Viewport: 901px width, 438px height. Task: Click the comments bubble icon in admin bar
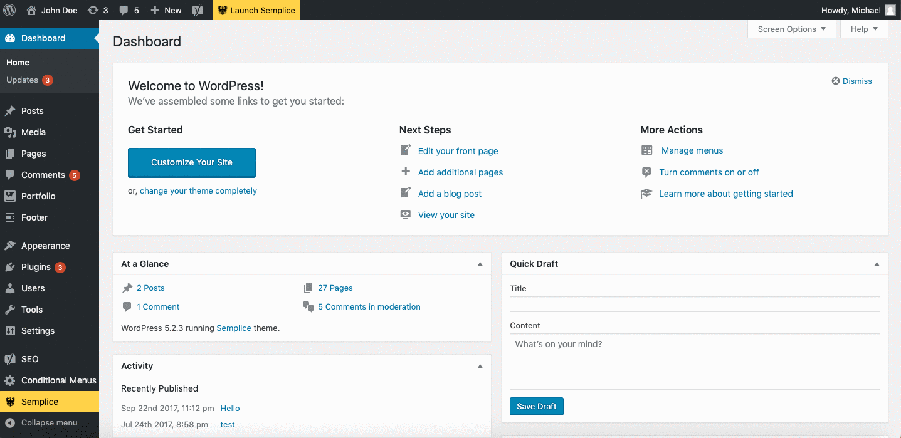tap(124, 10)
